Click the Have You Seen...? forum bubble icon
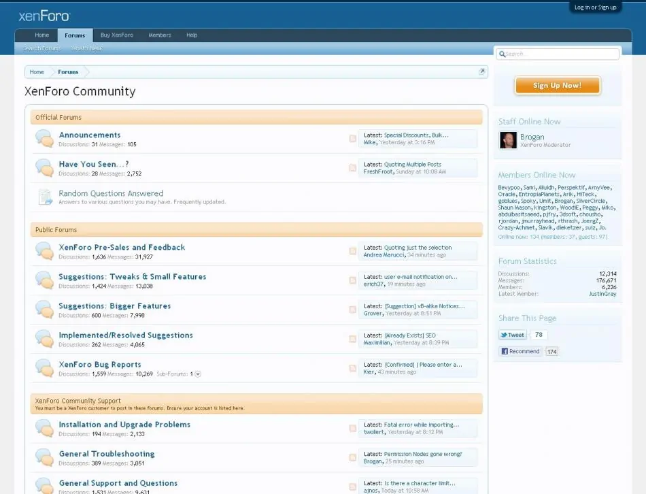The width and height of the screenshot is (646, 494). 44,168
